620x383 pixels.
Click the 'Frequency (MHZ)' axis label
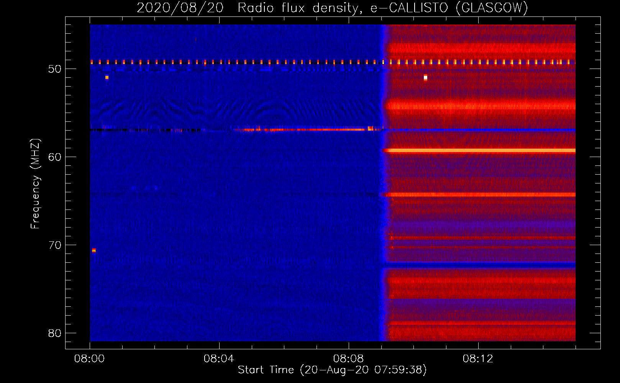tap(35, 184)
